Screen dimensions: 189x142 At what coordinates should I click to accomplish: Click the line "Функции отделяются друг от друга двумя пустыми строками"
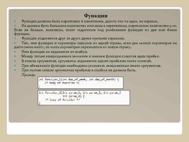pos(73,38)
